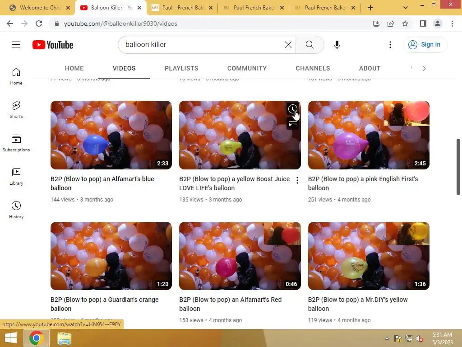This screenshot has width=462, height=347.
Task: Open the COMMUNITY channel tab
Action: pos(247,69)
